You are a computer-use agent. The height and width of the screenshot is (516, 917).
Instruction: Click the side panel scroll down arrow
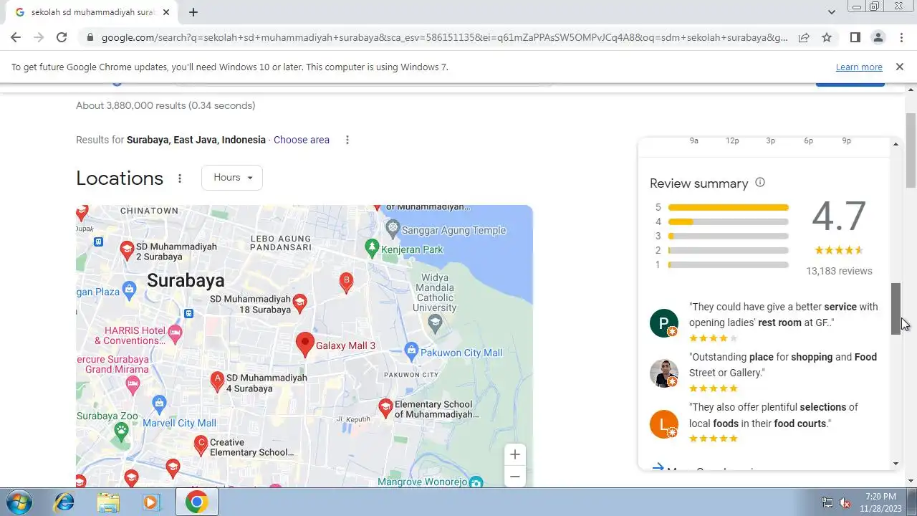pos(896,464)
